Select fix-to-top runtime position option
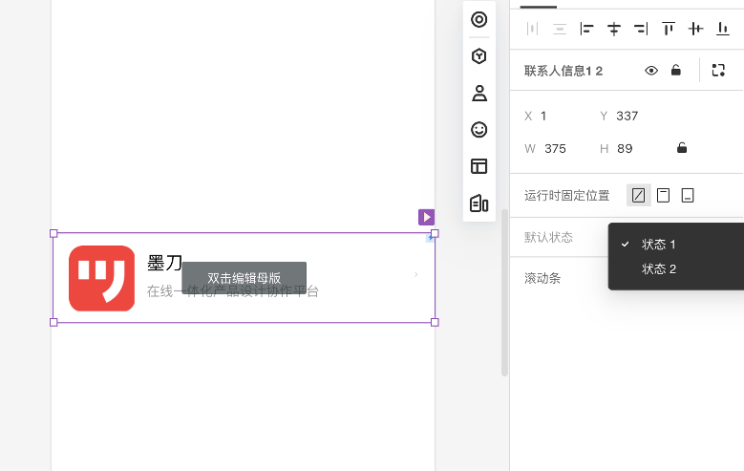 (663, 195)
